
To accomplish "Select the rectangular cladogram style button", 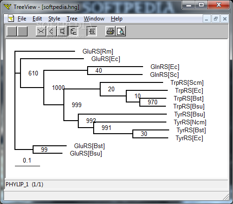I will click(62, 31).
